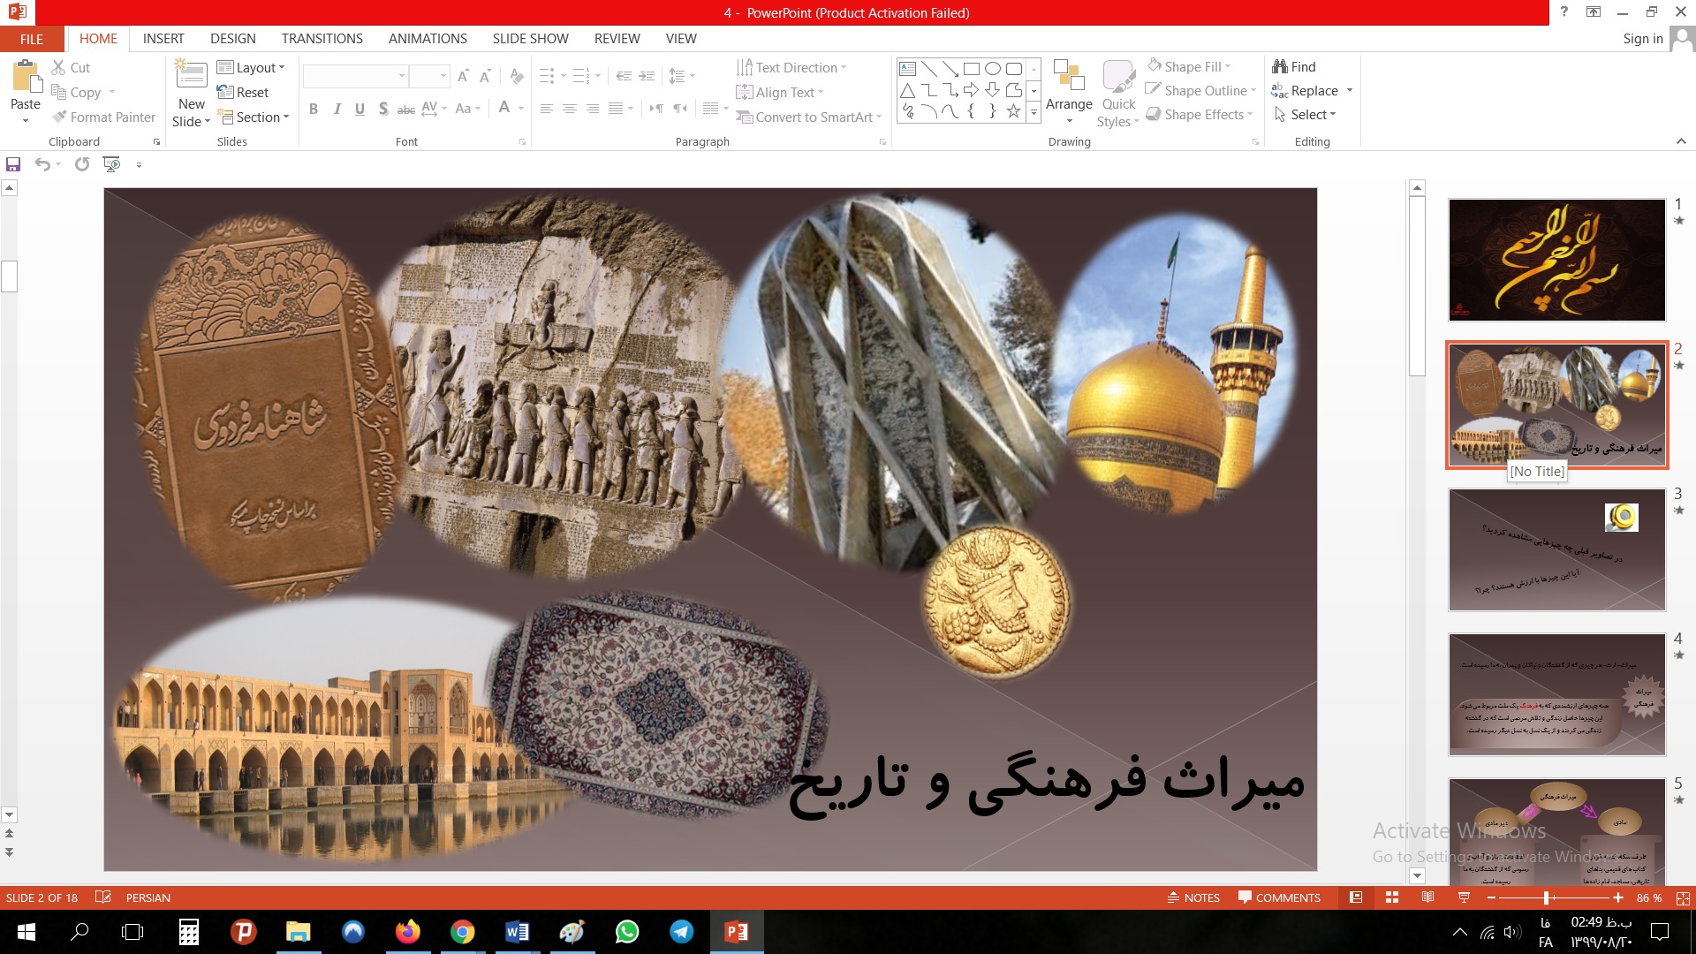Start the Slide Show from status bar
This screenshot has width=1696, height=954.
coord(1464,897)
